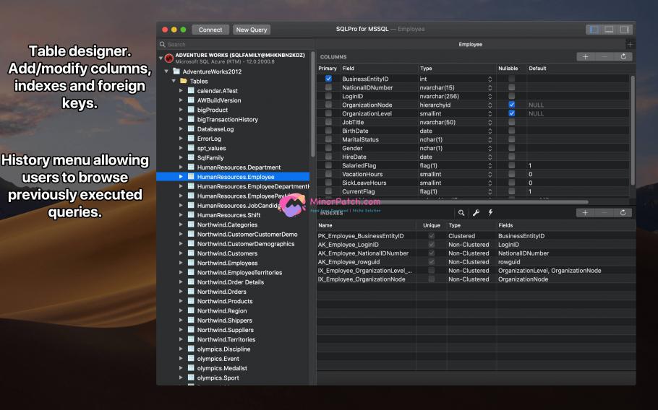Toggle the left sidebar panel icon
The width and height of the screenshot is (658, 410).
(x=594, y=30)
